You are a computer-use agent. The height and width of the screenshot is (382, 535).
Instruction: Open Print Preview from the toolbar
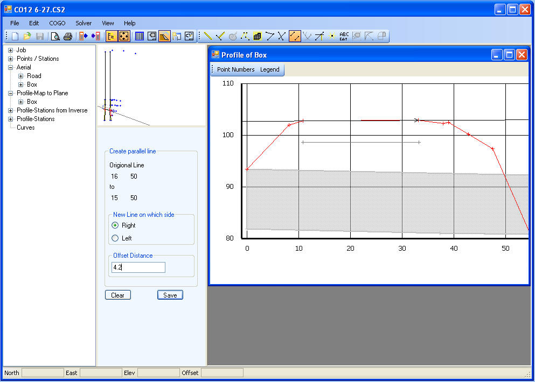(x=55, y=36)
